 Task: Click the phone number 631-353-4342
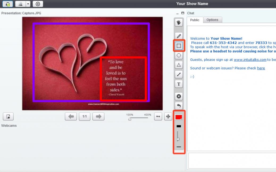coord(223,43)
